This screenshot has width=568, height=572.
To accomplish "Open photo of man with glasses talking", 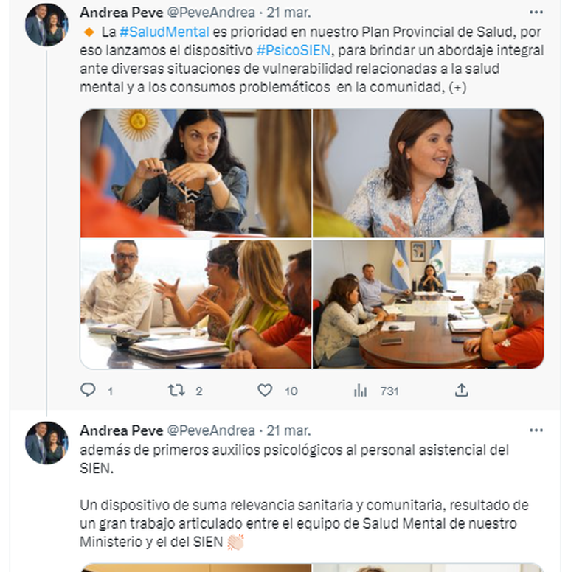I will [195, 304].
